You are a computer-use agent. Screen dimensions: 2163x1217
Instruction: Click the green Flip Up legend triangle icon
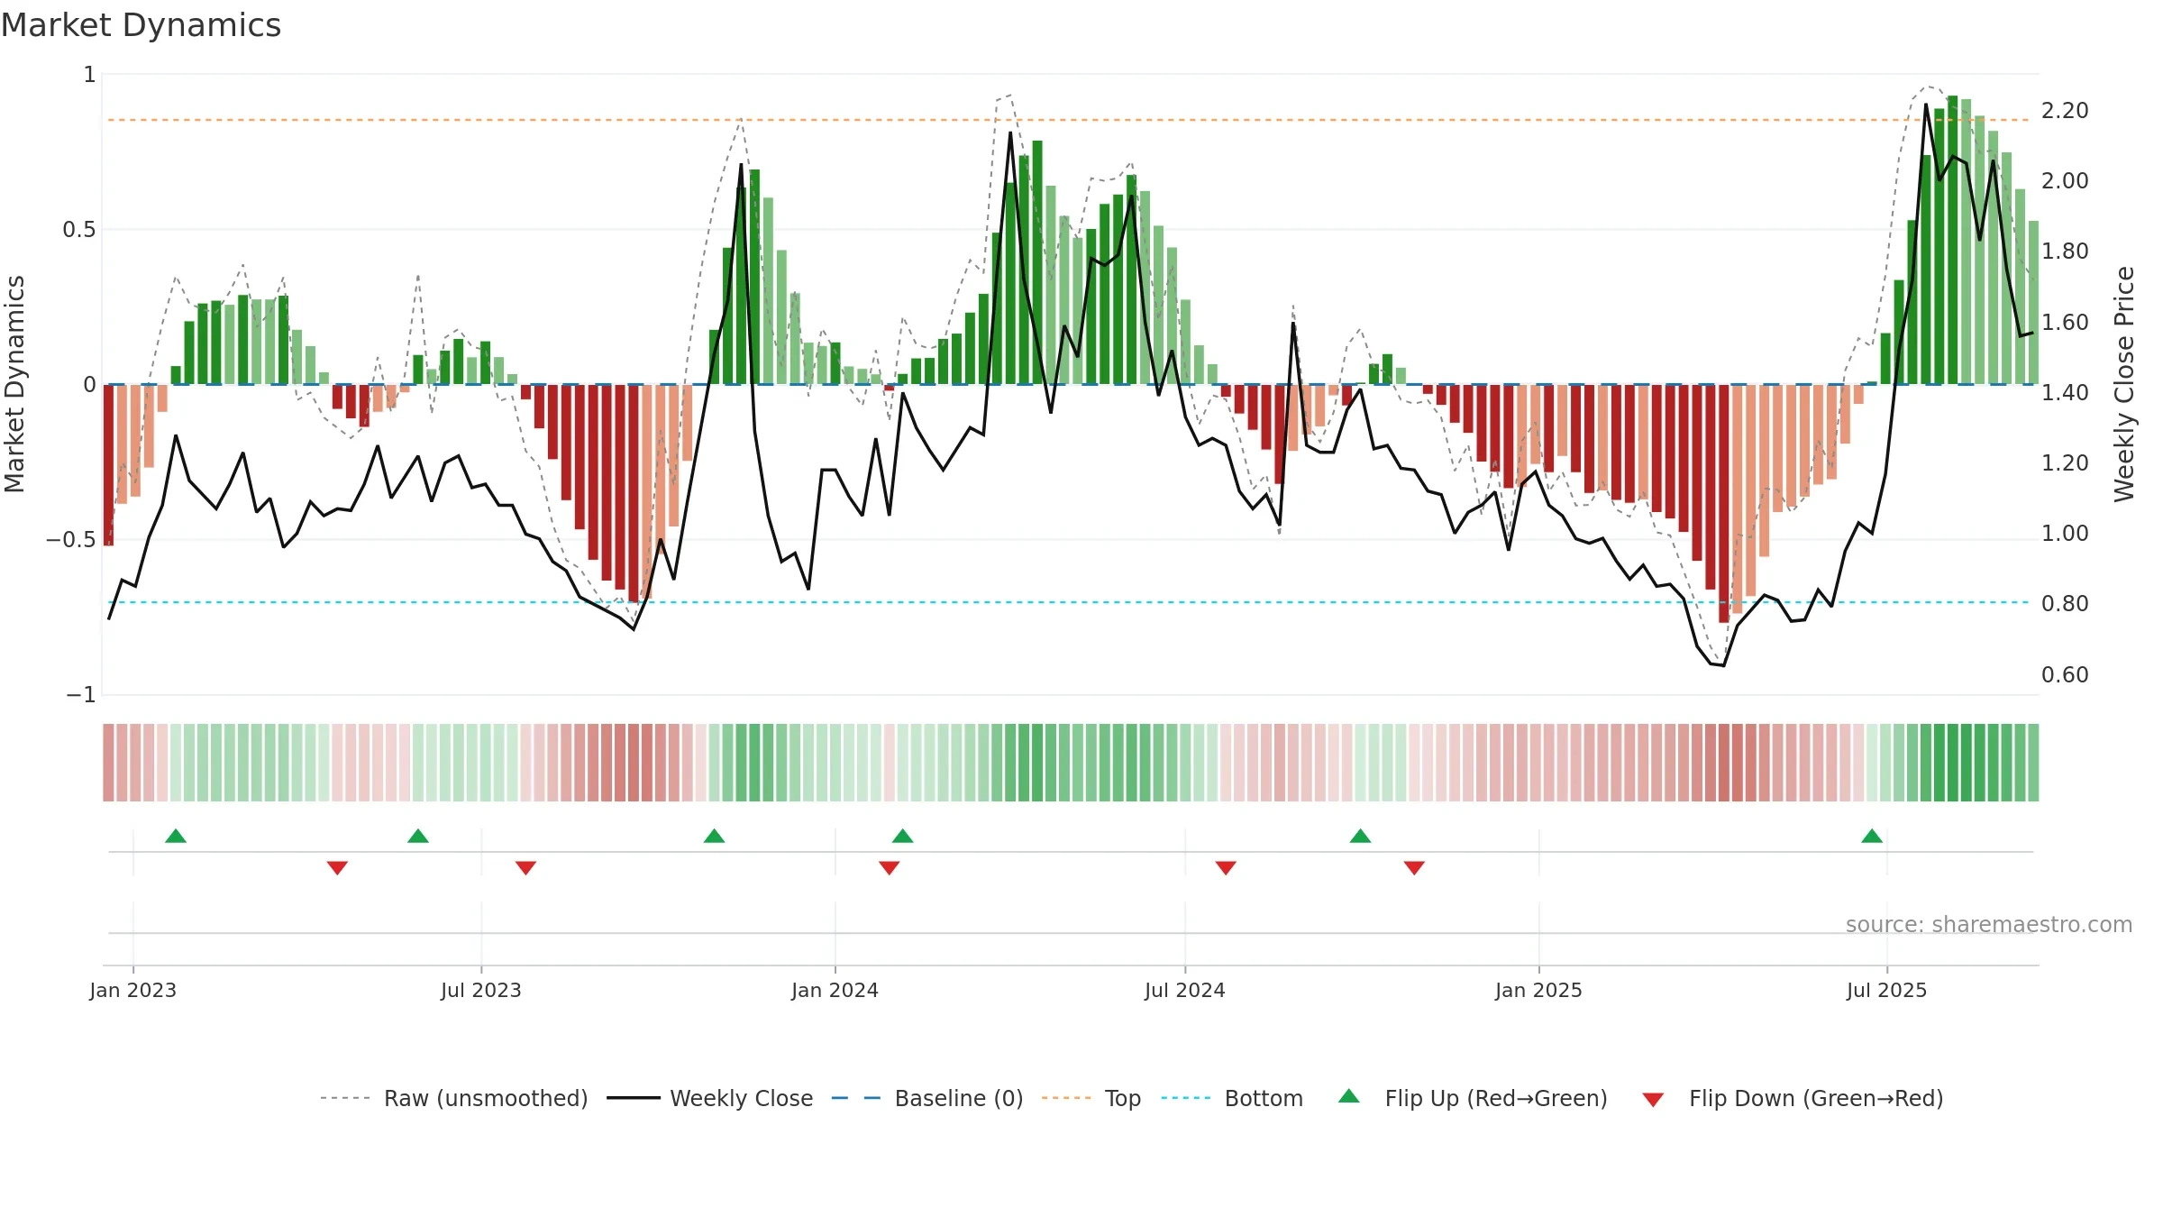1349,1096
